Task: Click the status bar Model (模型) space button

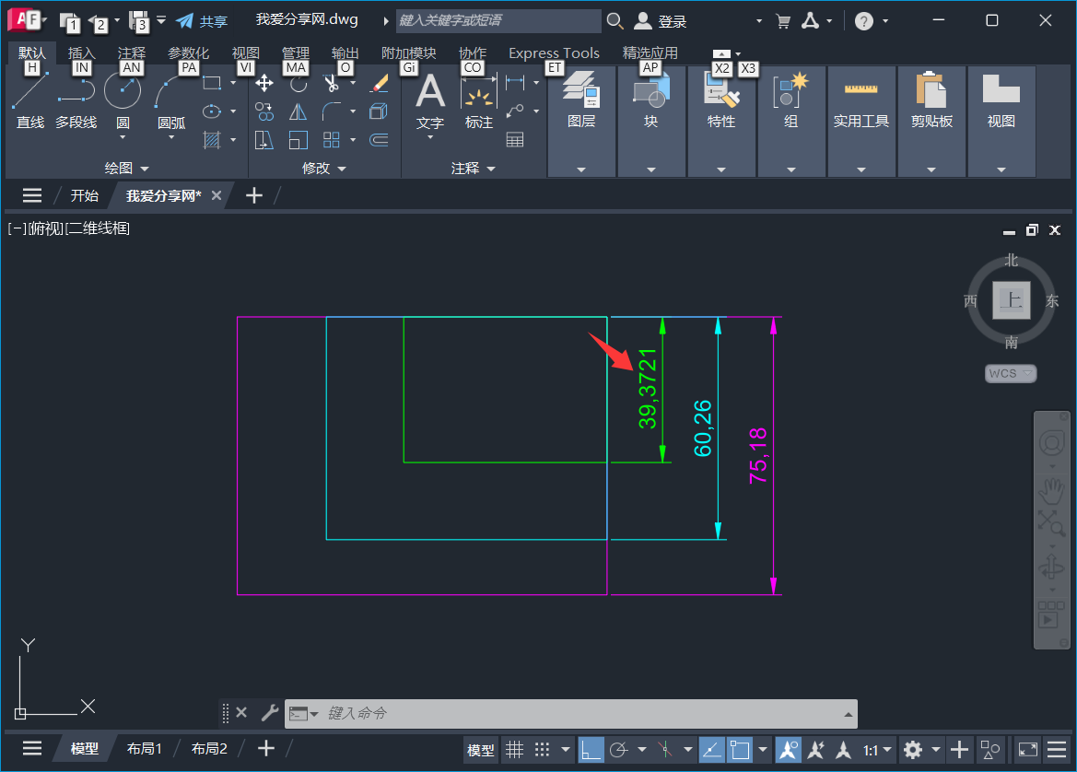Action: tap(480, 751)
